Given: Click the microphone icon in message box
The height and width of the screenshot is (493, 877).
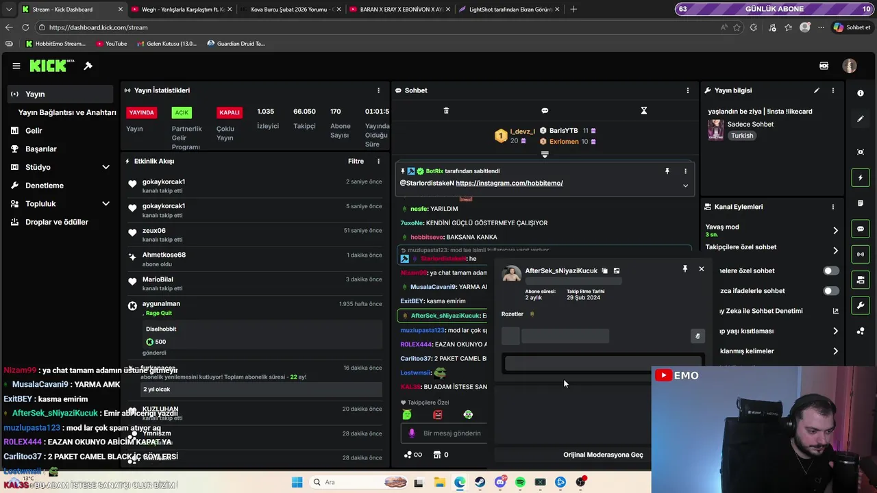Looking at the screenshot, I should 412,433.
